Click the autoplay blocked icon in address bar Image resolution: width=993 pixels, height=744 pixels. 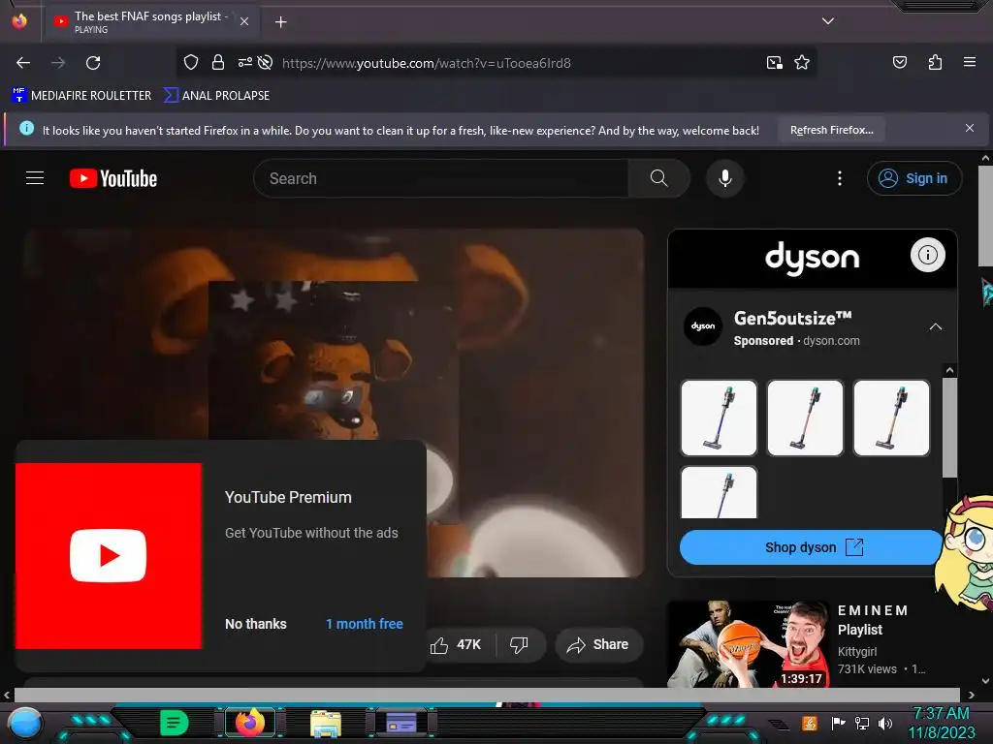tap(266, 62)
